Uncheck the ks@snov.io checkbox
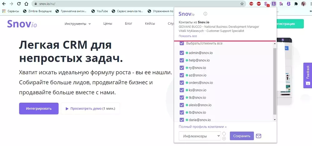Viewport: 312px width, 146px height. 182,90
